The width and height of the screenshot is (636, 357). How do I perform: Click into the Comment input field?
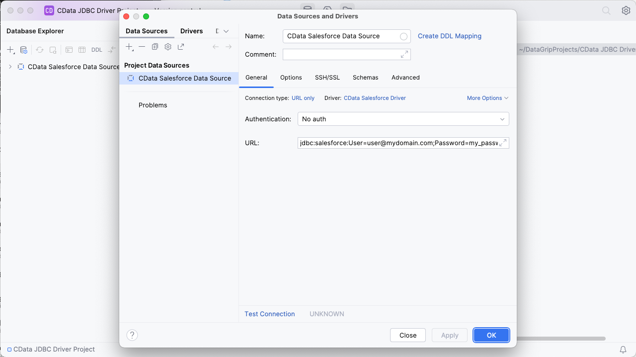[x=341, y=55]
